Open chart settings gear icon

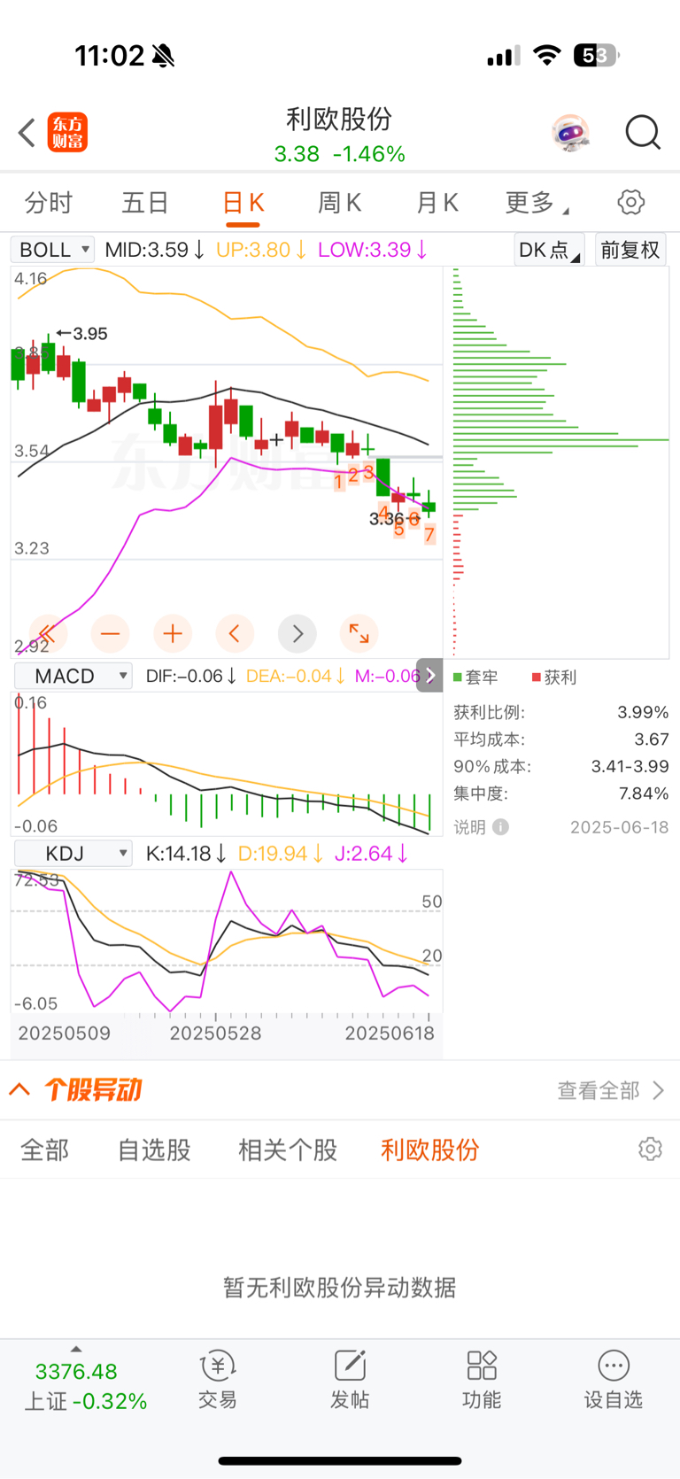coord(631,202)
